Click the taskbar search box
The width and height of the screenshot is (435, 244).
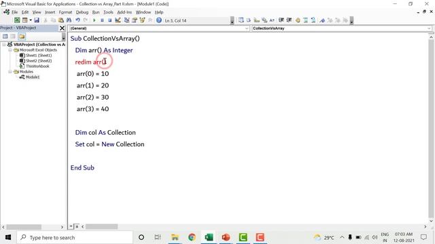[75, 237]
